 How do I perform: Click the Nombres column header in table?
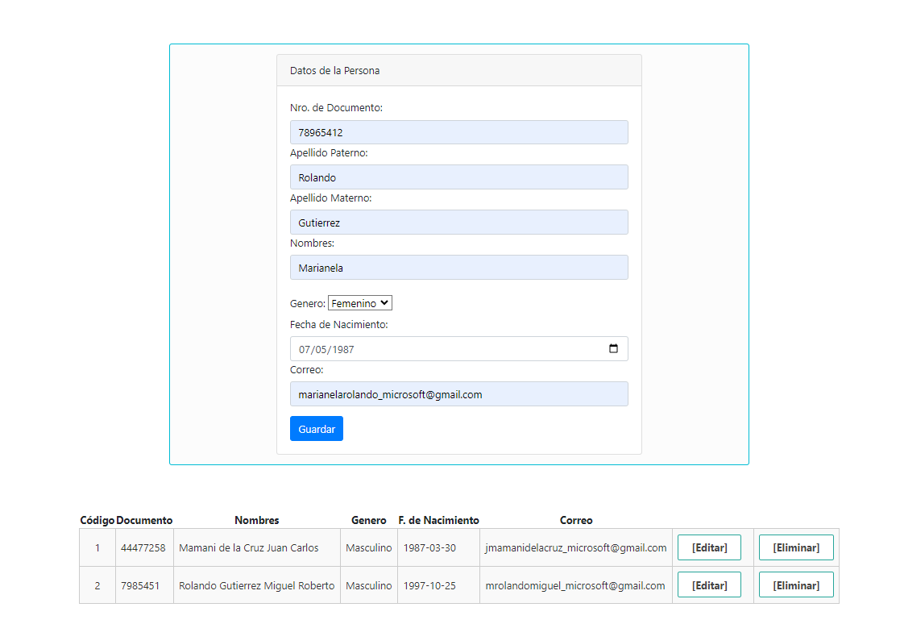(x=256, y=520)
